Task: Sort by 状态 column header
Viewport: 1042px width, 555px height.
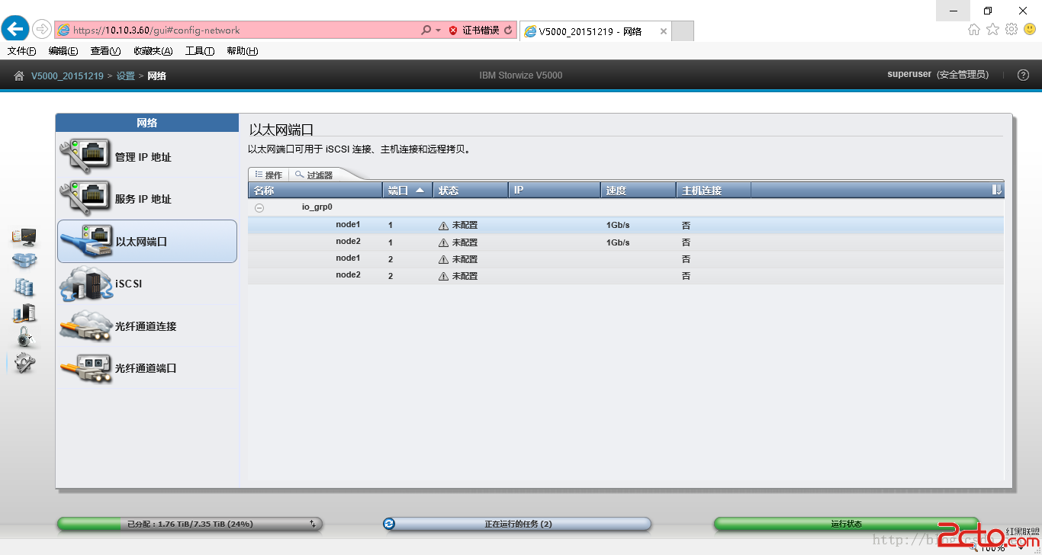Action: (x=471, y=190)
